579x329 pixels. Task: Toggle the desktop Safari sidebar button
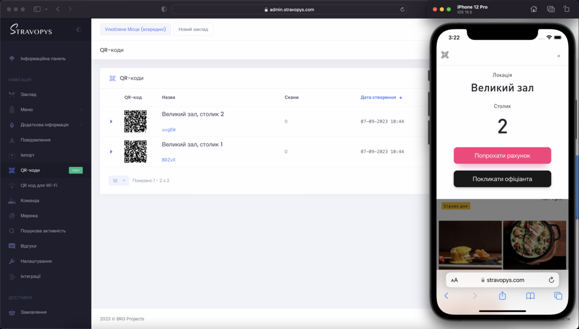pos(37,9)
